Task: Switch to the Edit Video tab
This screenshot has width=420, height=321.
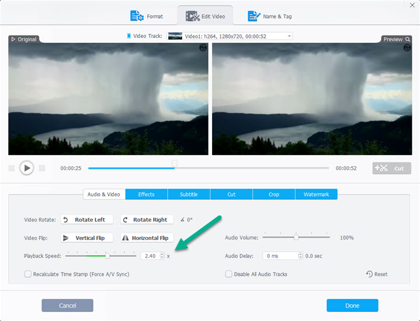Action: [205, 16]
